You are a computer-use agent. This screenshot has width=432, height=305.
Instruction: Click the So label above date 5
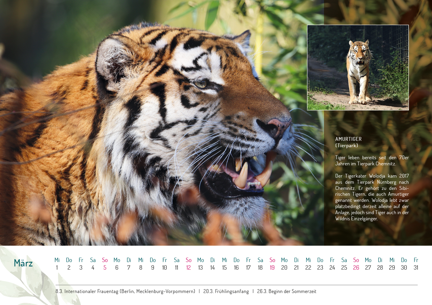pyautogui.click(x=105, y=260)
